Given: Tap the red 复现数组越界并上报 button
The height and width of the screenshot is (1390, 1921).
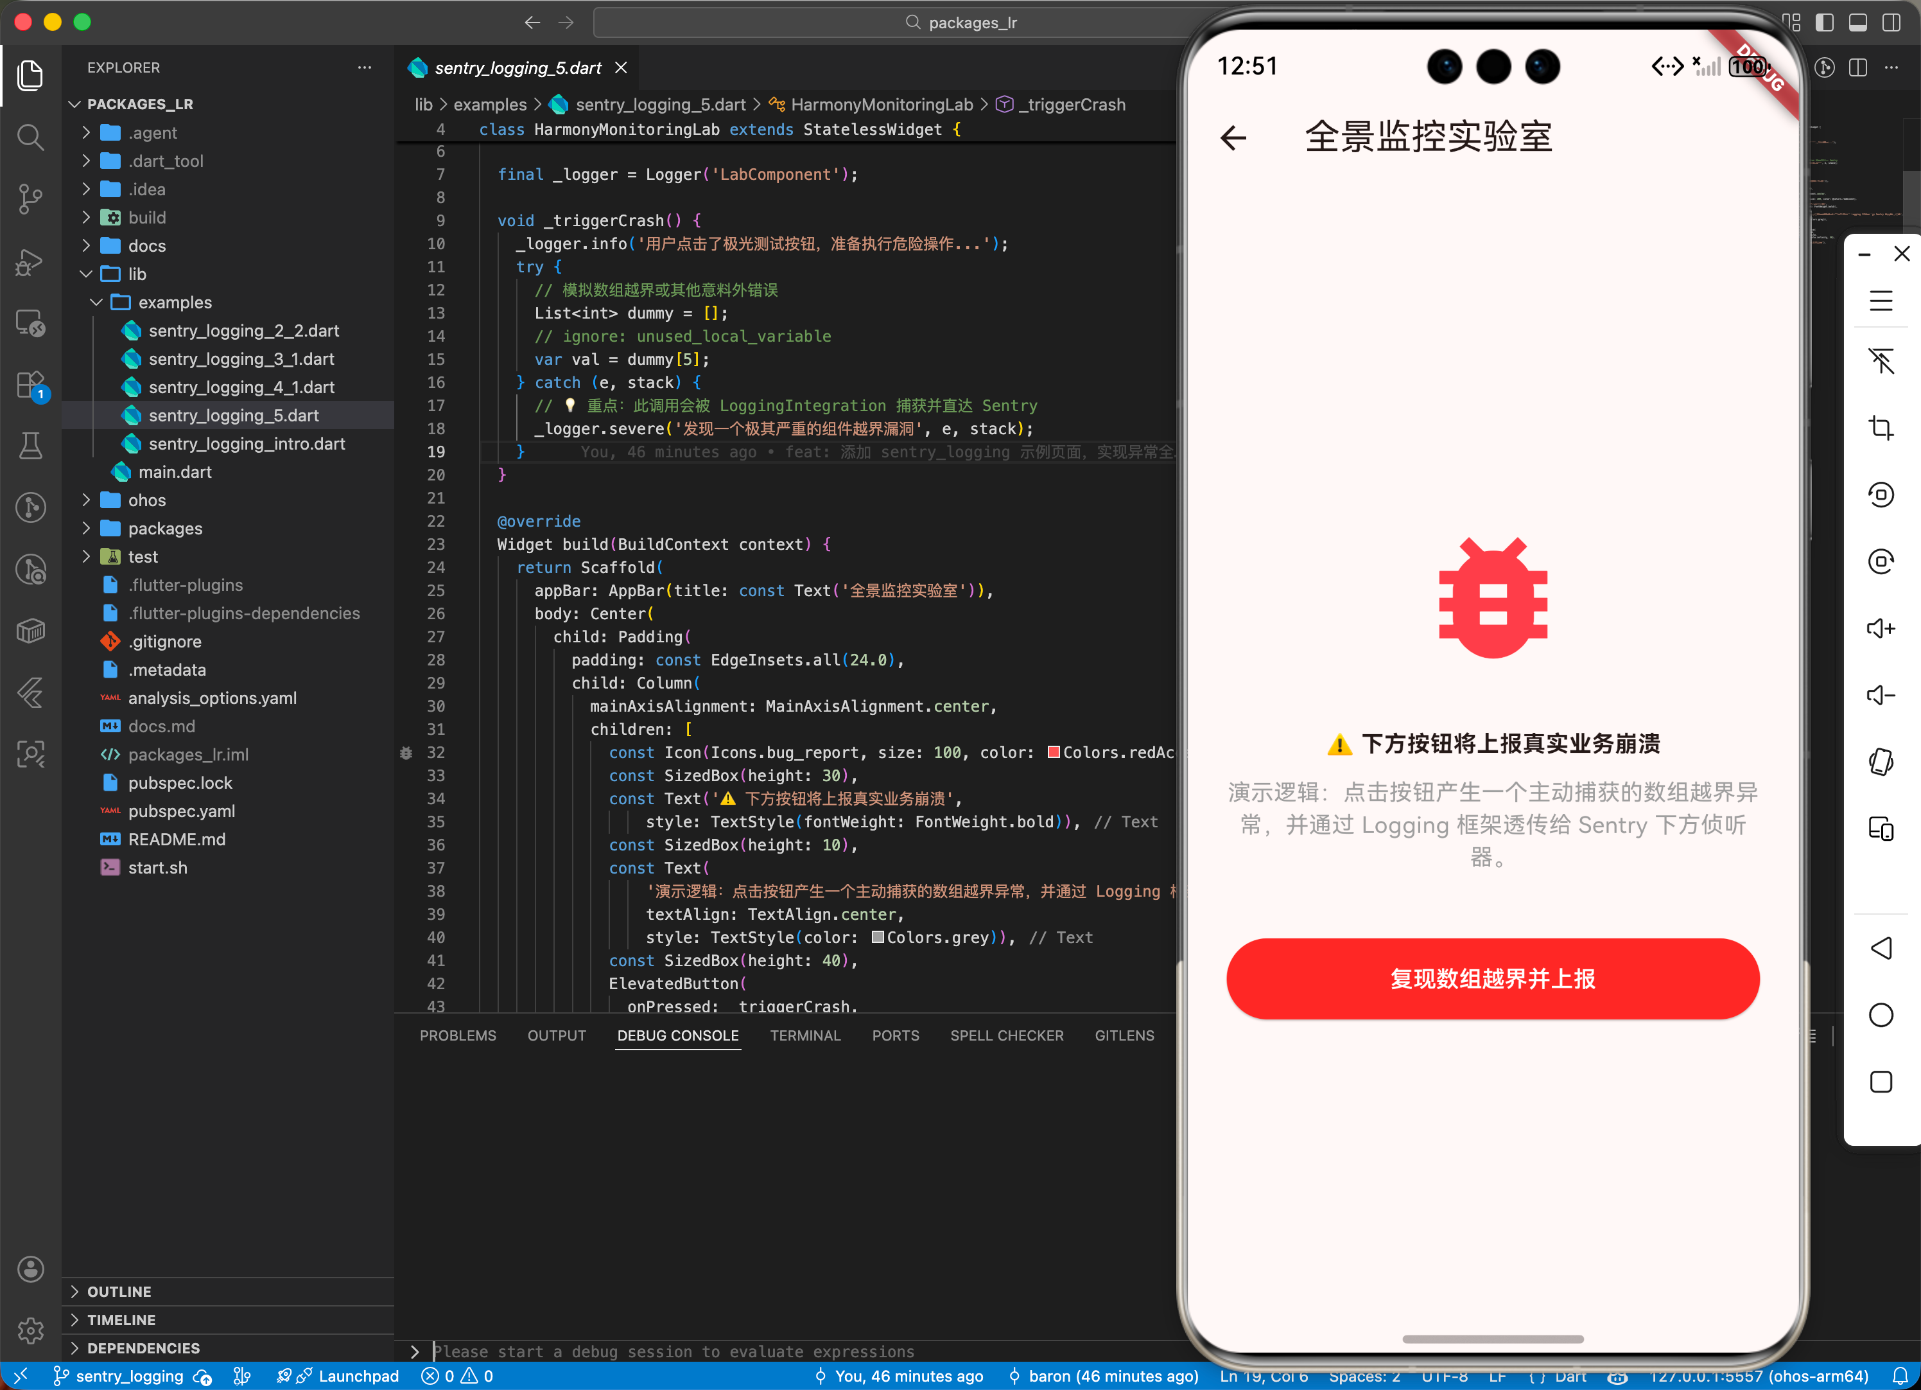Looking at the screenshot, I should 1491,978.
